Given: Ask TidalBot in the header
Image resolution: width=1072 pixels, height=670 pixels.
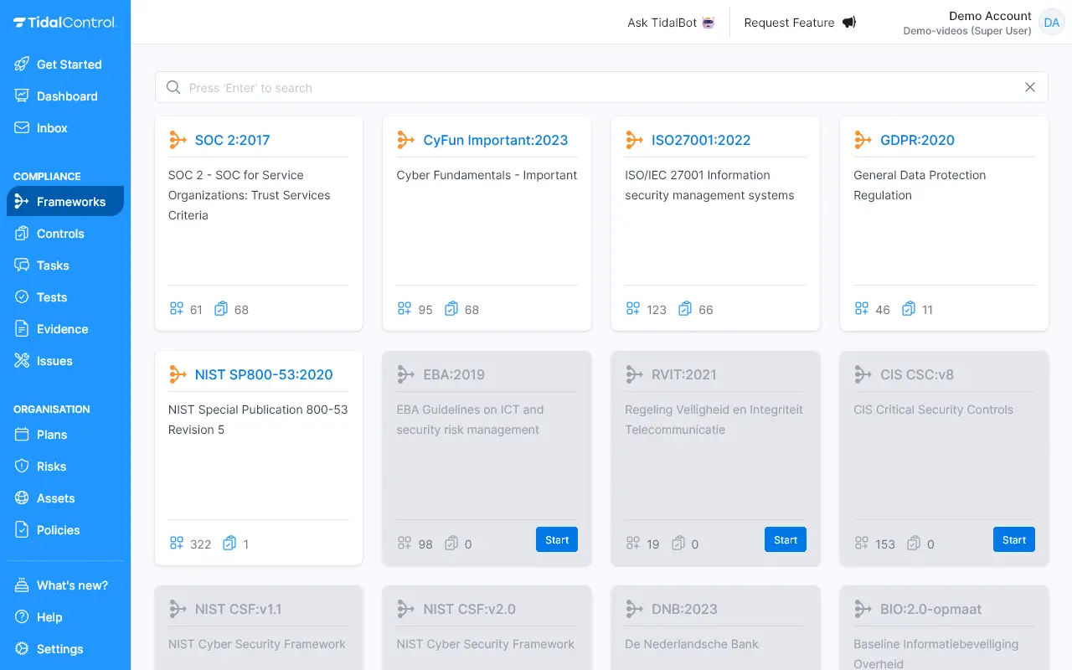Looking at the screenshot, I should click(x=672, y=23).
